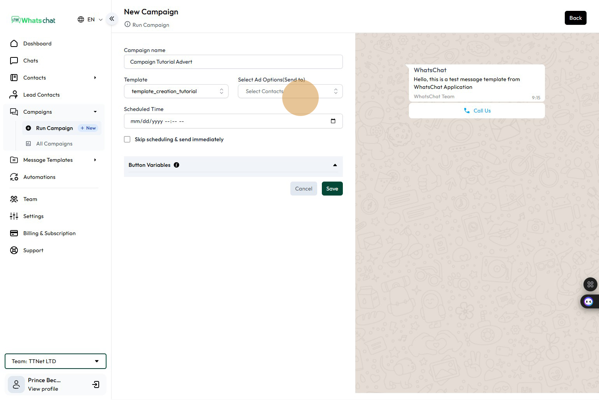The image size is (599, 400).
Task: Click the Campaign name input field
Action: click(233, 62)
